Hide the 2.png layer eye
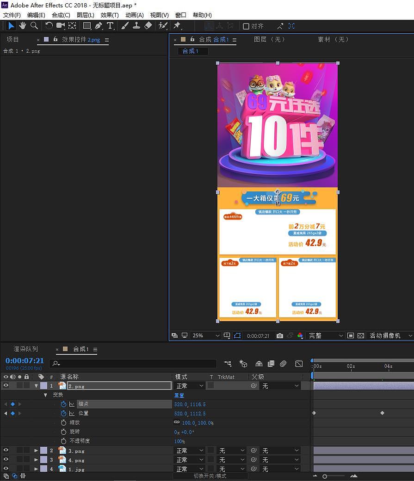The width and height of the screenshot is (414, 481). coord(6,386)
